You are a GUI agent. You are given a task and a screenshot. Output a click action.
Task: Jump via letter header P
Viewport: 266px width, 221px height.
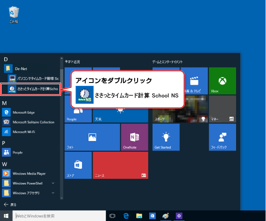click(x=4, y=143)
